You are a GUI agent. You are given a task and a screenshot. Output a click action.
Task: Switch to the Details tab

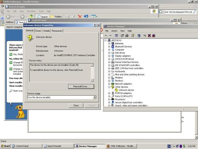pyautogui.click(x=46, y=31)
